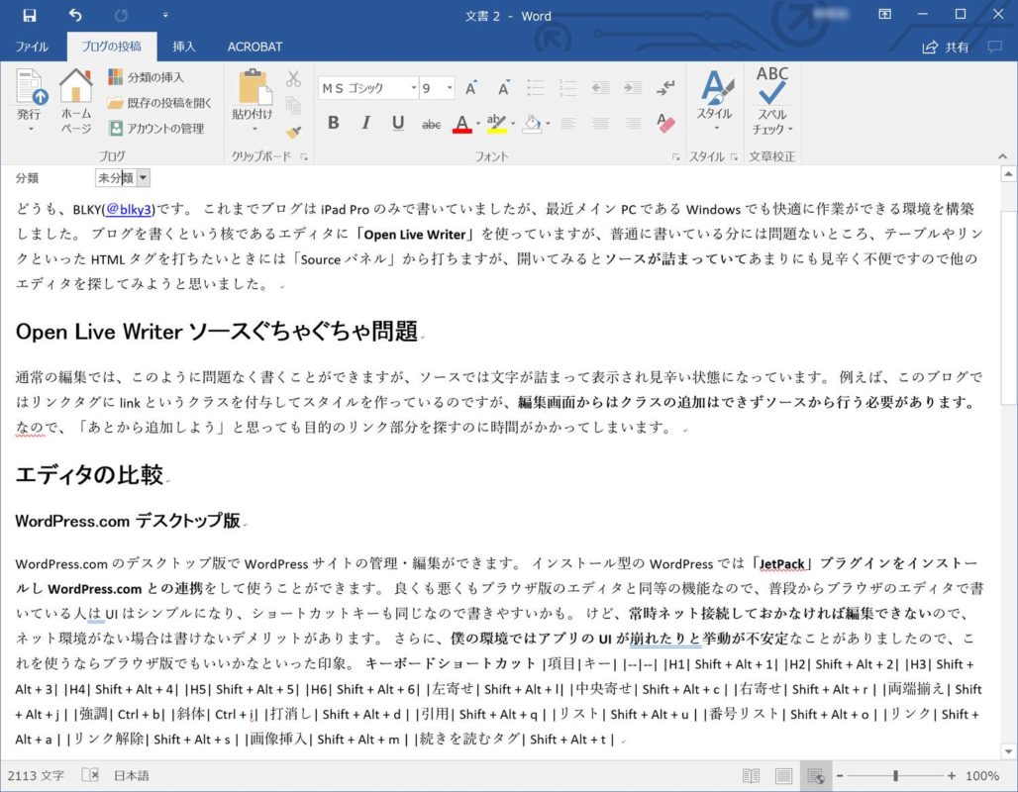Image resolution: width=1018 pixels, height=792 pixels.
Task: Open zoom dialog via 100% label
Action: pos(982,776)
